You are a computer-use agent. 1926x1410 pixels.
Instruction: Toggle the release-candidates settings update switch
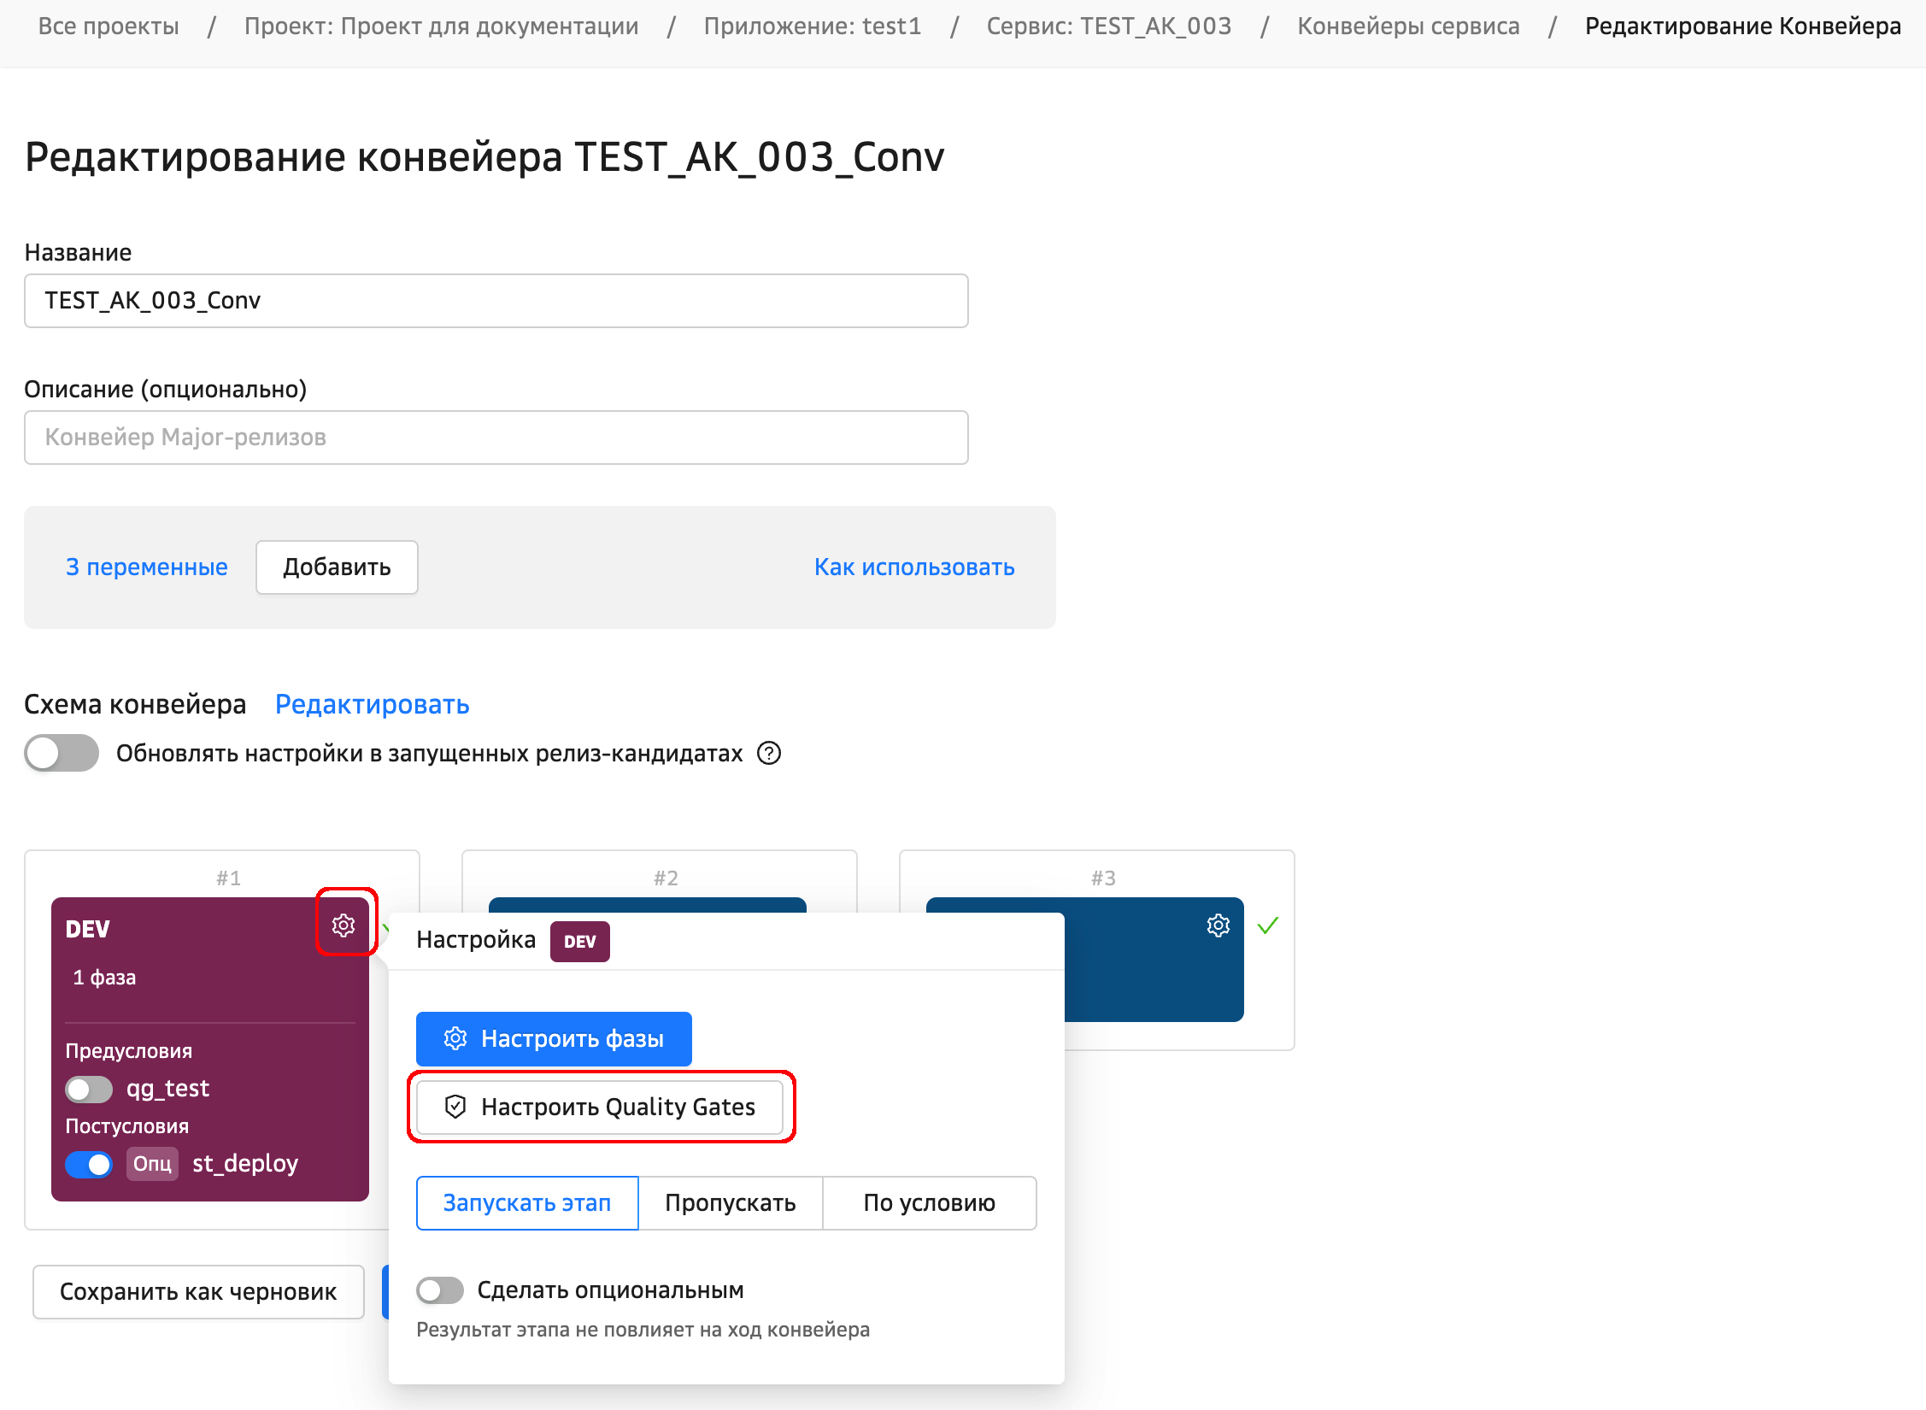62,753
